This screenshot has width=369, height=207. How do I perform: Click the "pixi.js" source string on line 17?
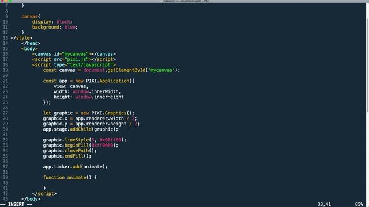[77, 60]
